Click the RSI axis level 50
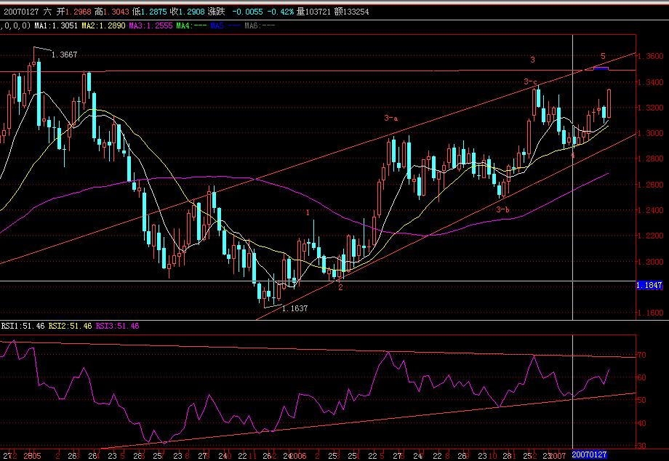The image size is (669, 461). click(x=641, y=400)
